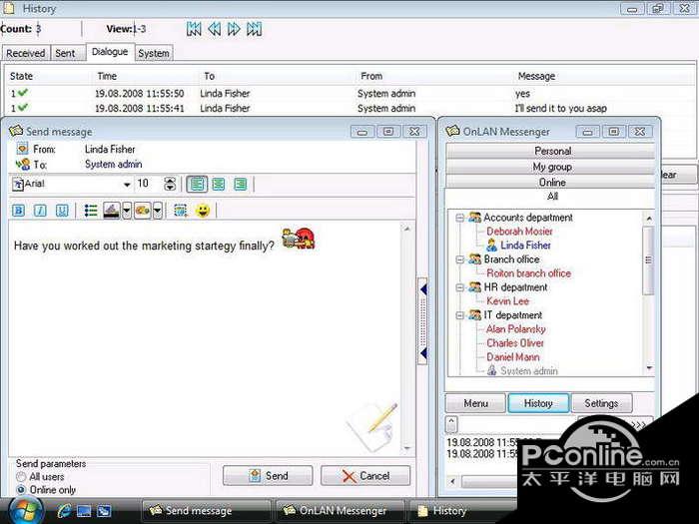Collapse HR department tree node

(x=459, y=287)
